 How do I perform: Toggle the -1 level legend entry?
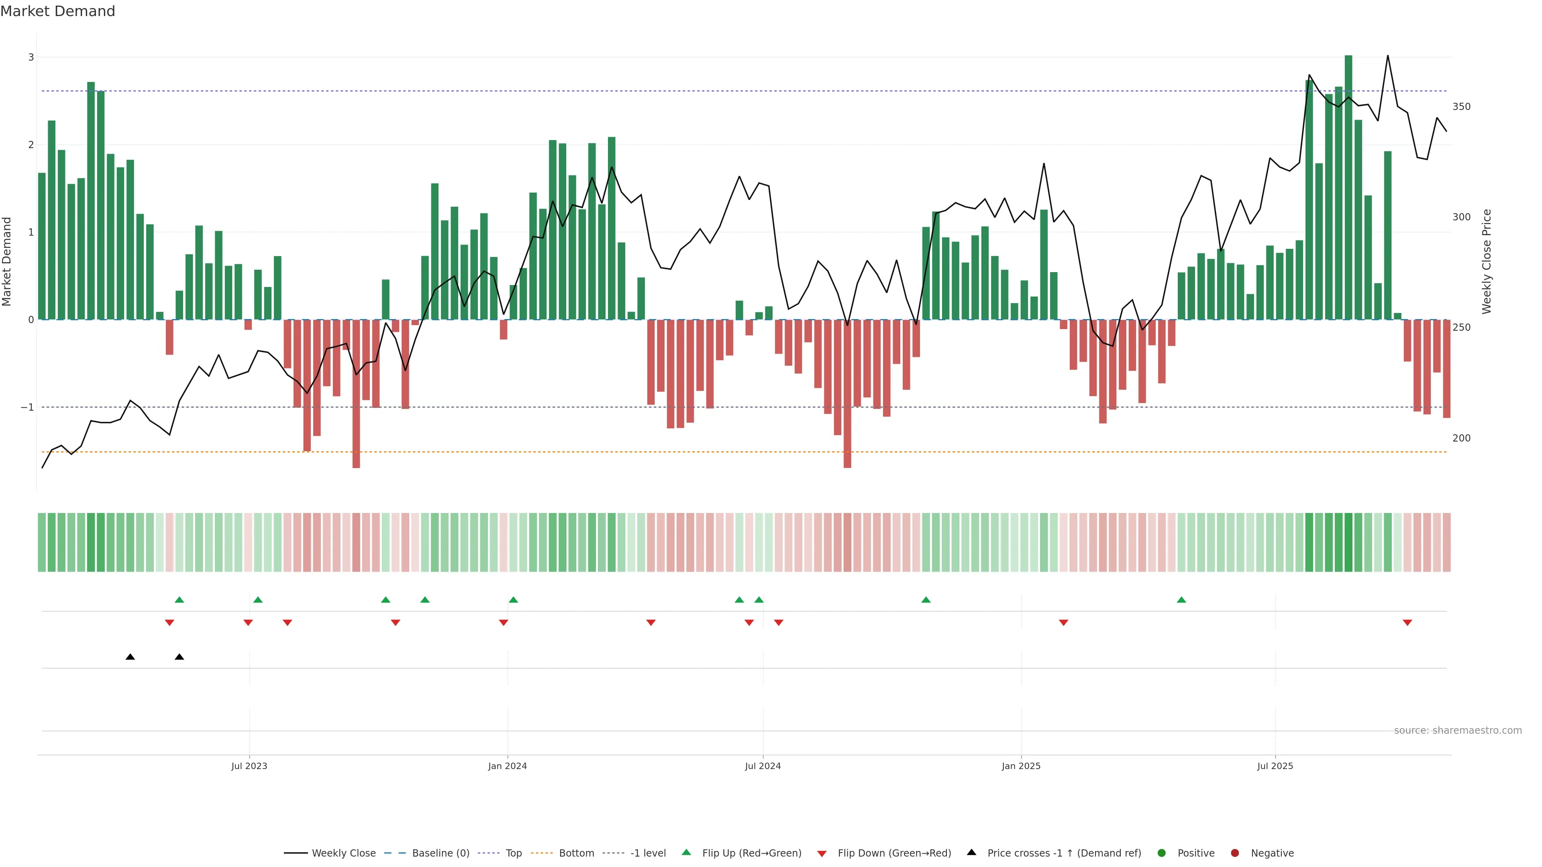coord(648,853)
